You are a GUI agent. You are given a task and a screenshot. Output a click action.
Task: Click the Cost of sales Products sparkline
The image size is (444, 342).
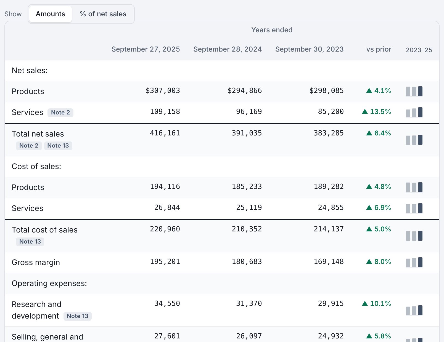click(x=414, y=187)
